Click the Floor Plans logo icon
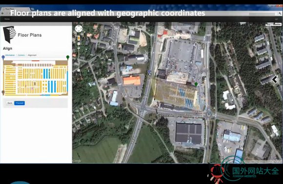The height and width of the screenshot is (184, 283). pos(10,34)
